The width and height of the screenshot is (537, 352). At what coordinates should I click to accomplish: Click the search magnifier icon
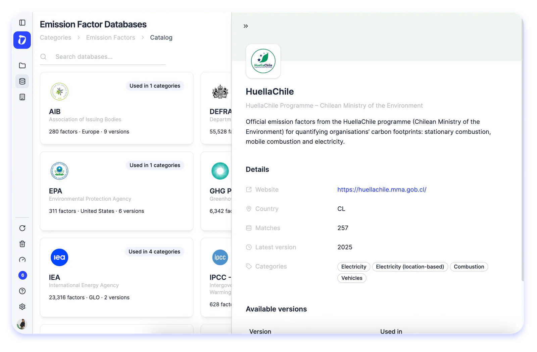(43, 57)
